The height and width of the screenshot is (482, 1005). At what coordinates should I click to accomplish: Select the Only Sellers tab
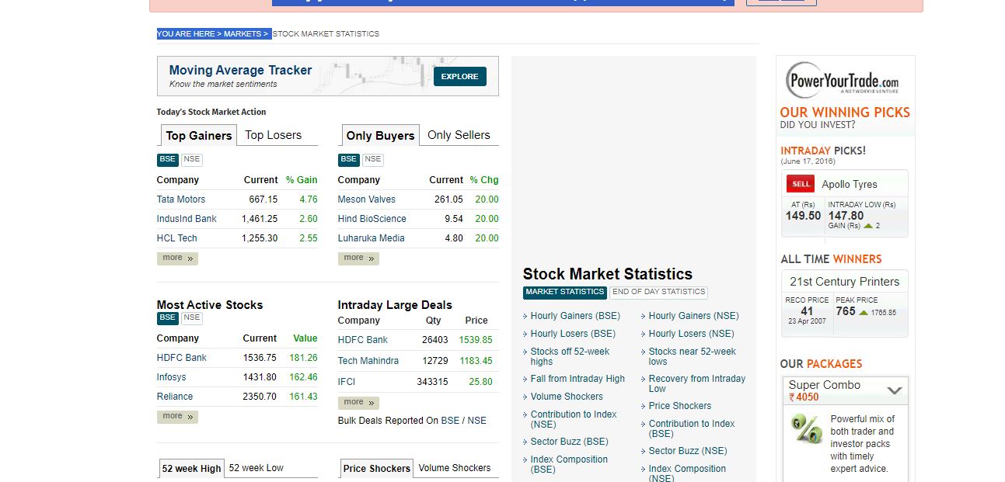(x=459, y=135)
